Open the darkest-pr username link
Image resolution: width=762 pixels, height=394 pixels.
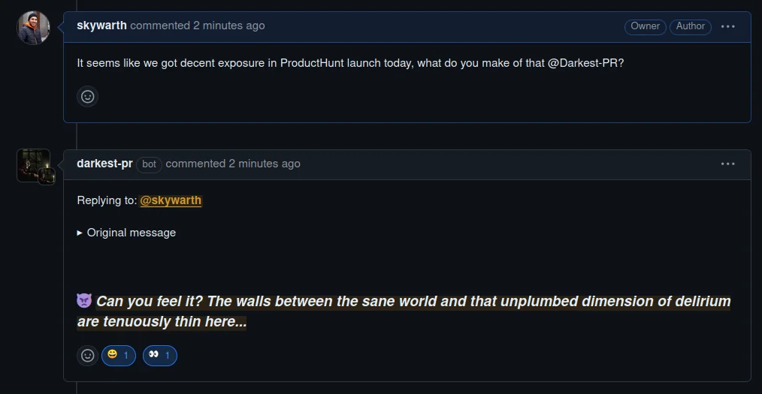[104, 164]
